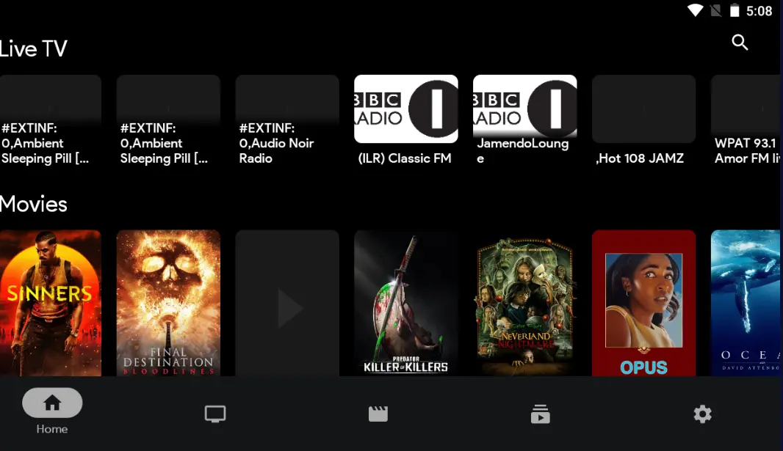Tap the 5:08 clock

click(x=759, y=11)
